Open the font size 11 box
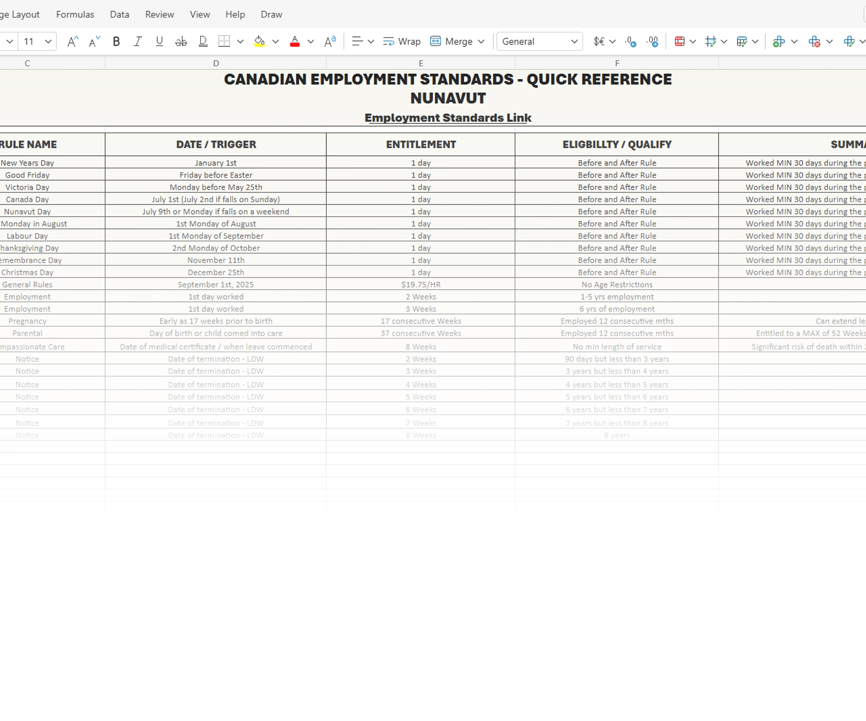Screen dimensions: 866x721 tap(37, 41)
